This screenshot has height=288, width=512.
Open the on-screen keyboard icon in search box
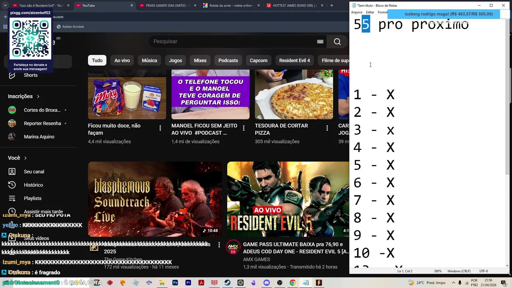320,42
